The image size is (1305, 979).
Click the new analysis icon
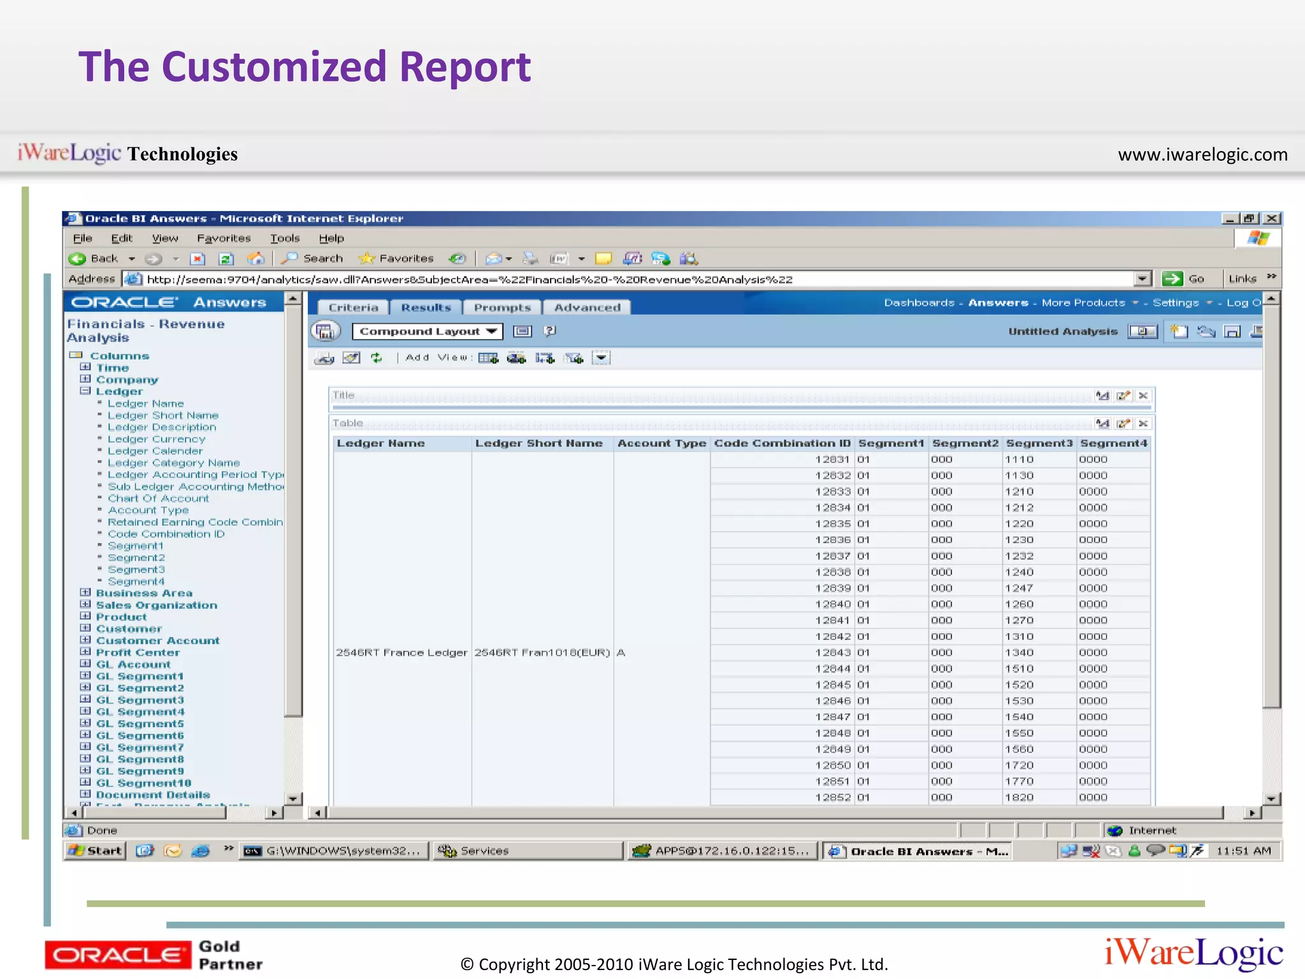coord(1179,331)
